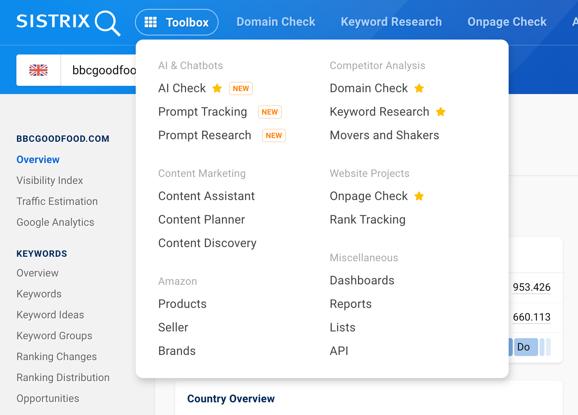578x415 pixels.
Task: Select Content Assistant from menu
Action: 207,196
